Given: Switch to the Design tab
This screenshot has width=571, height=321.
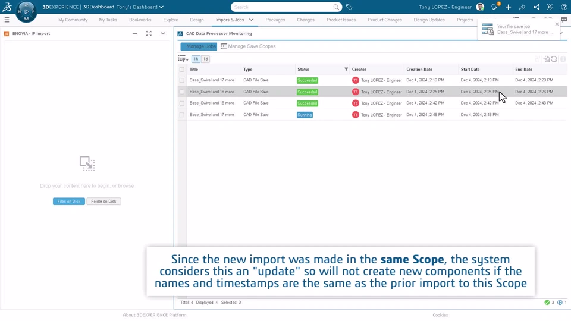Looking at the screenshot, I should pos(197,20).
